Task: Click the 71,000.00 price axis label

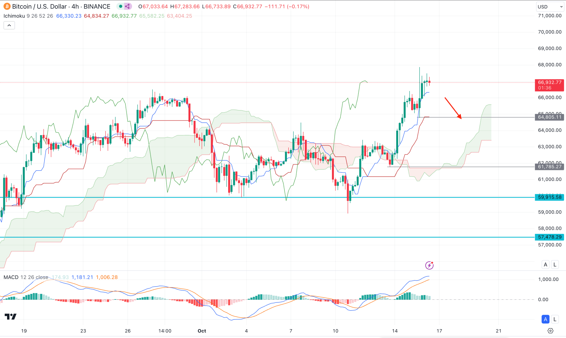Action: [550, 16]
